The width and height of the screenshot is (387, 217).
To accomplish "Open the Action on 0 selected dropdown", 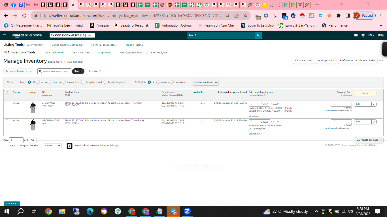I will click(18, 71).
